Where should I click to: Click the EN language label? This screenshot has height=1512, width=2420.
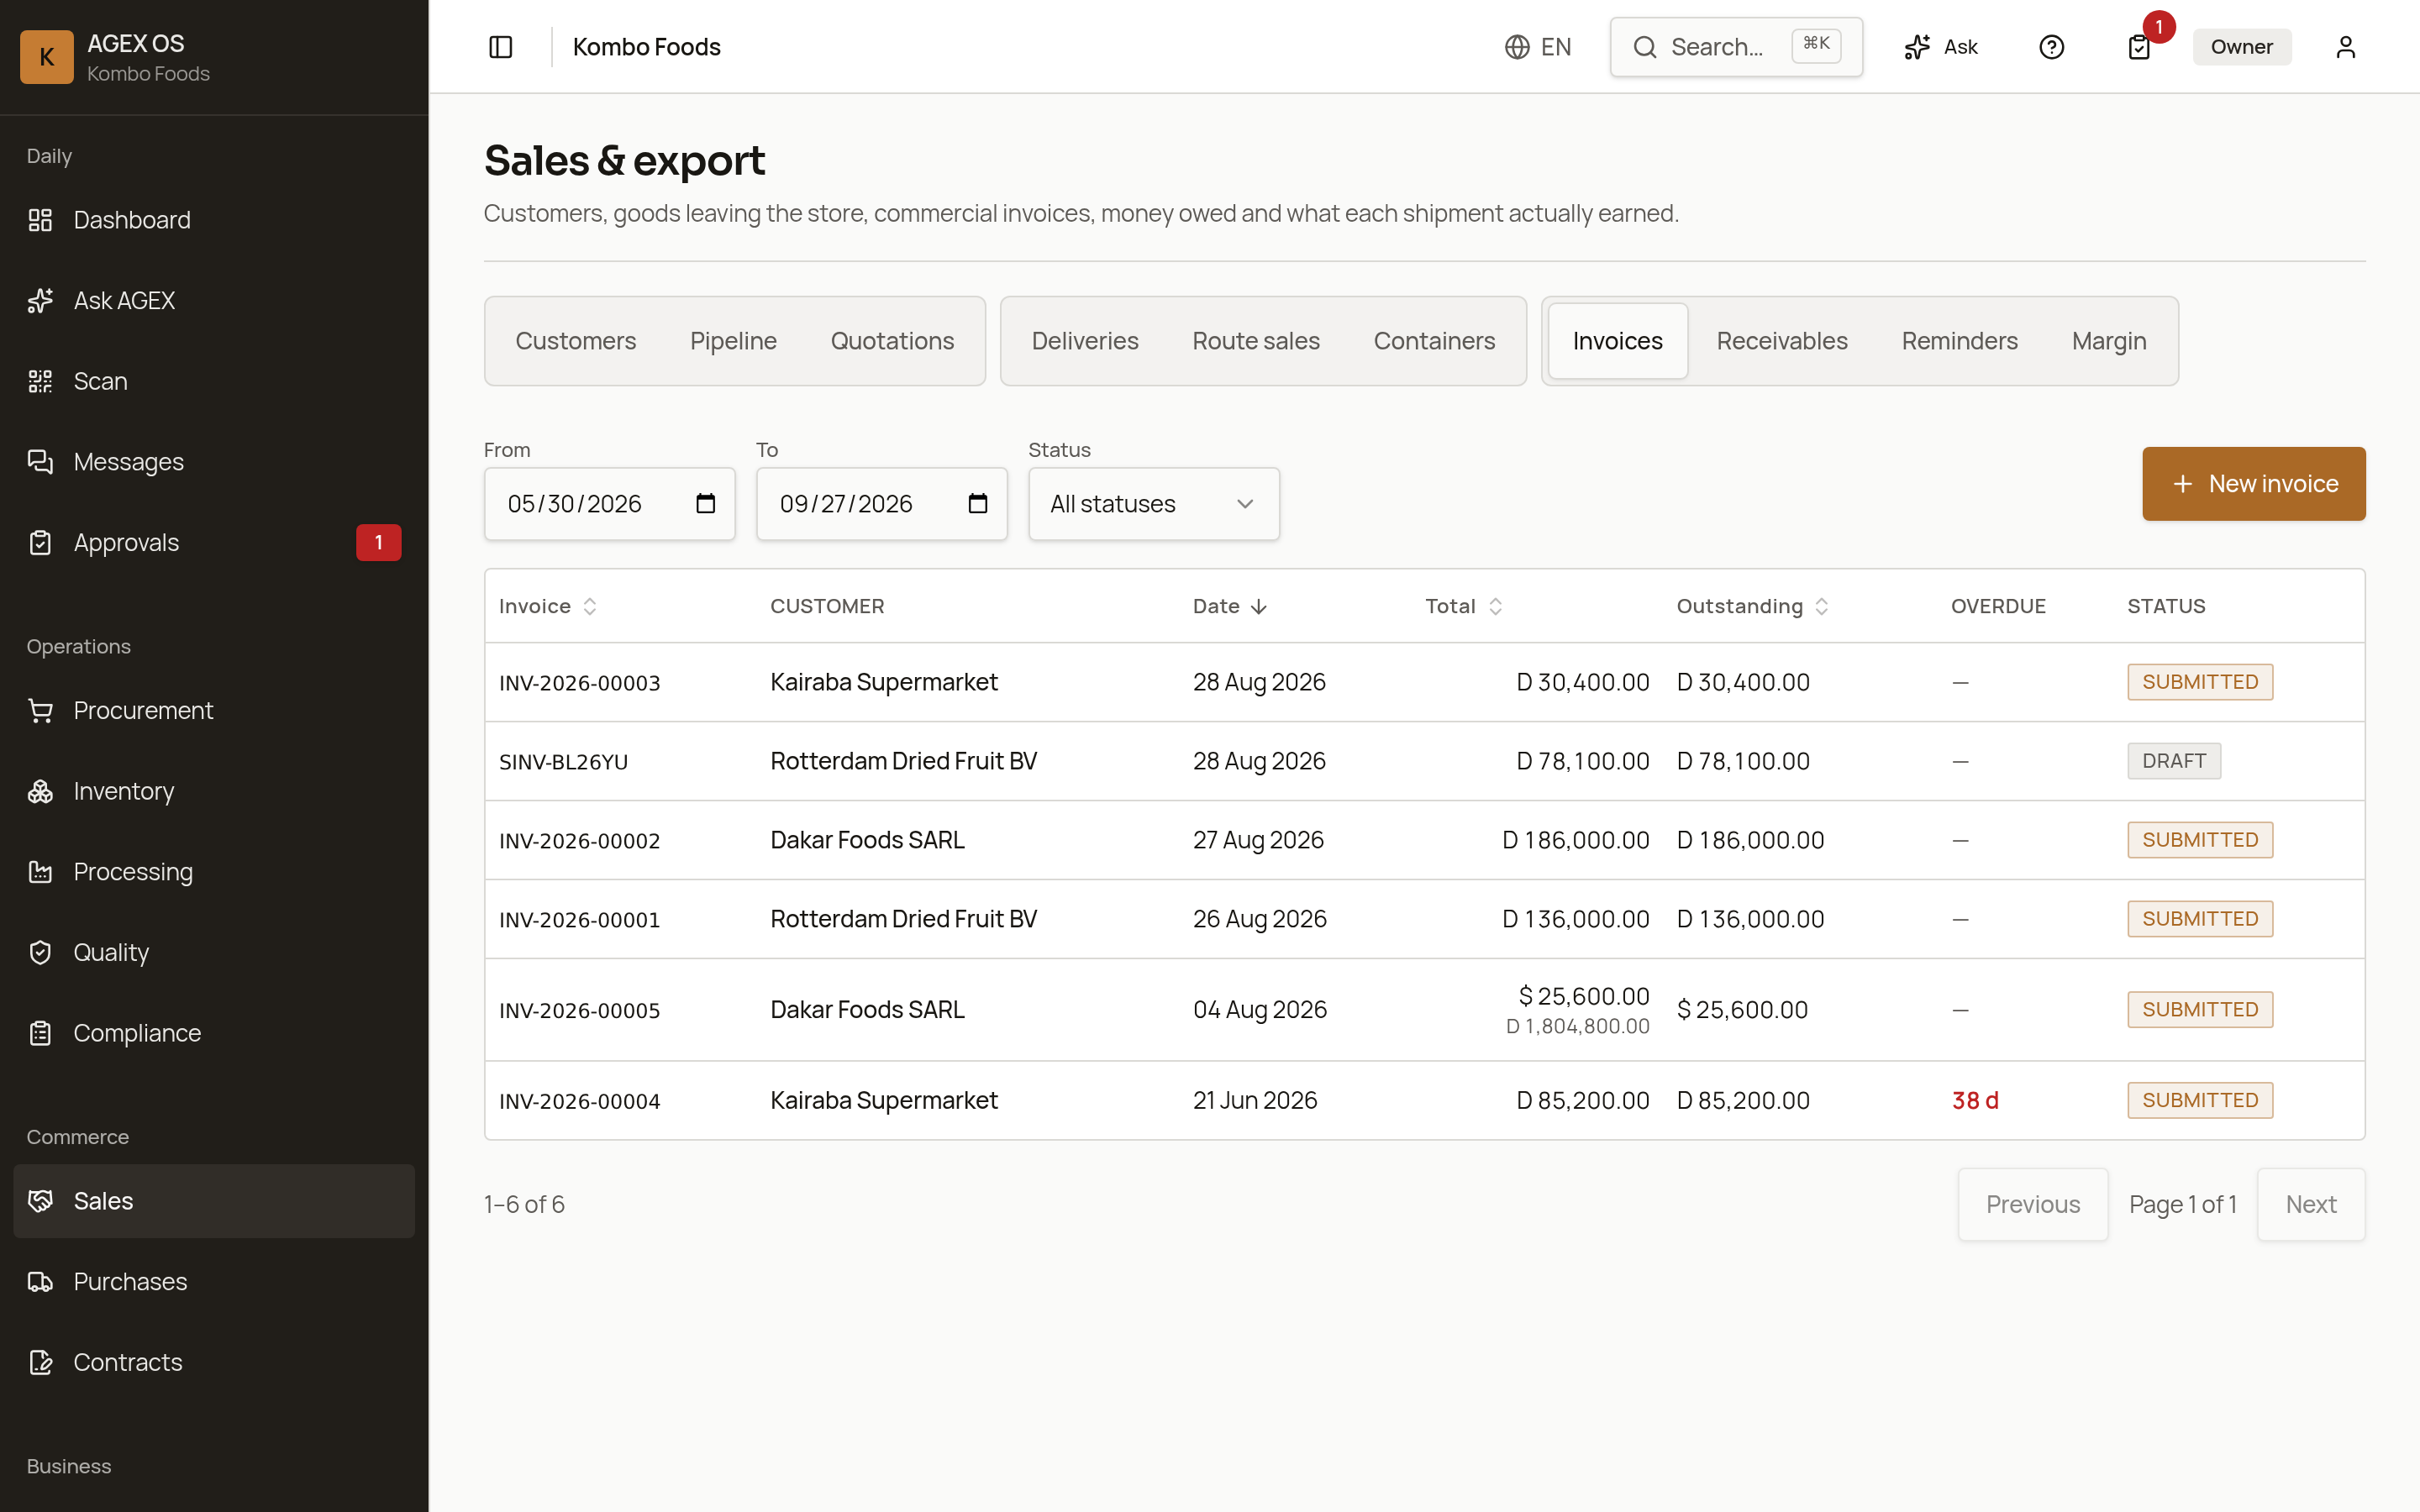(x=1556, y=47)
